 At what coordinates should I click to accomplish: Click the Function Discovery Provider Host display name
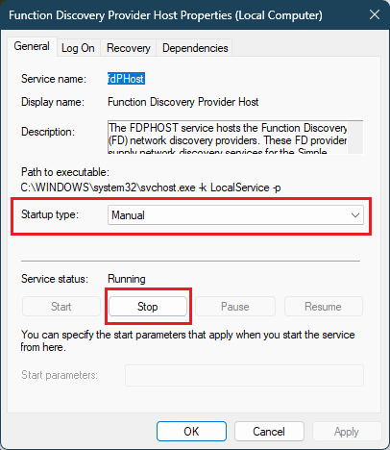pyautogui.click(x=183, y=102)
